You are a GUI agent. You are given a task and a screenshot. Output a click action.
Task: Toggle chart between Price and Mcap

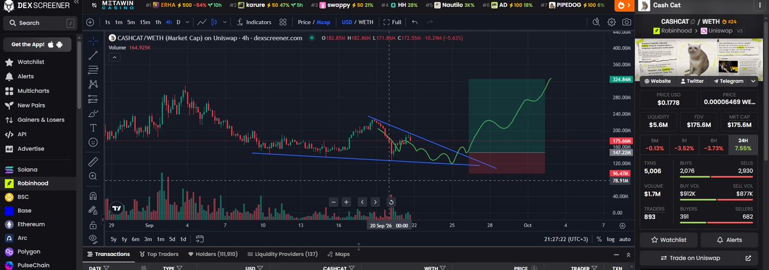[314, 22]
